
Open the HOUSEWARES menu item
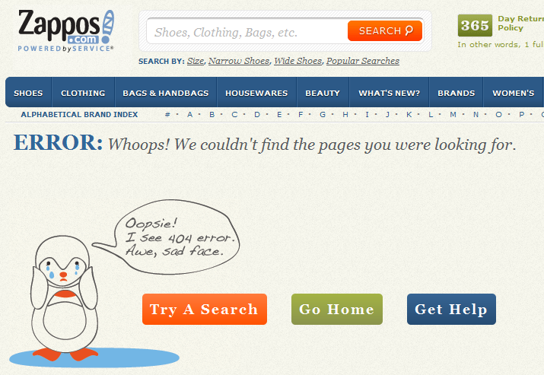coord(256,92)
